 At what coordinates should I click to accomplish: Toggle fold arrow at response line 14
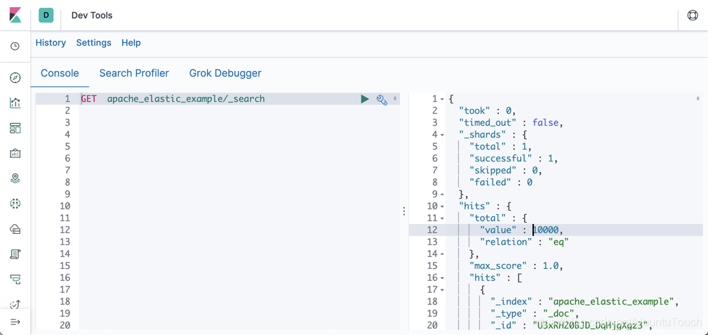(x=443, y=254)
